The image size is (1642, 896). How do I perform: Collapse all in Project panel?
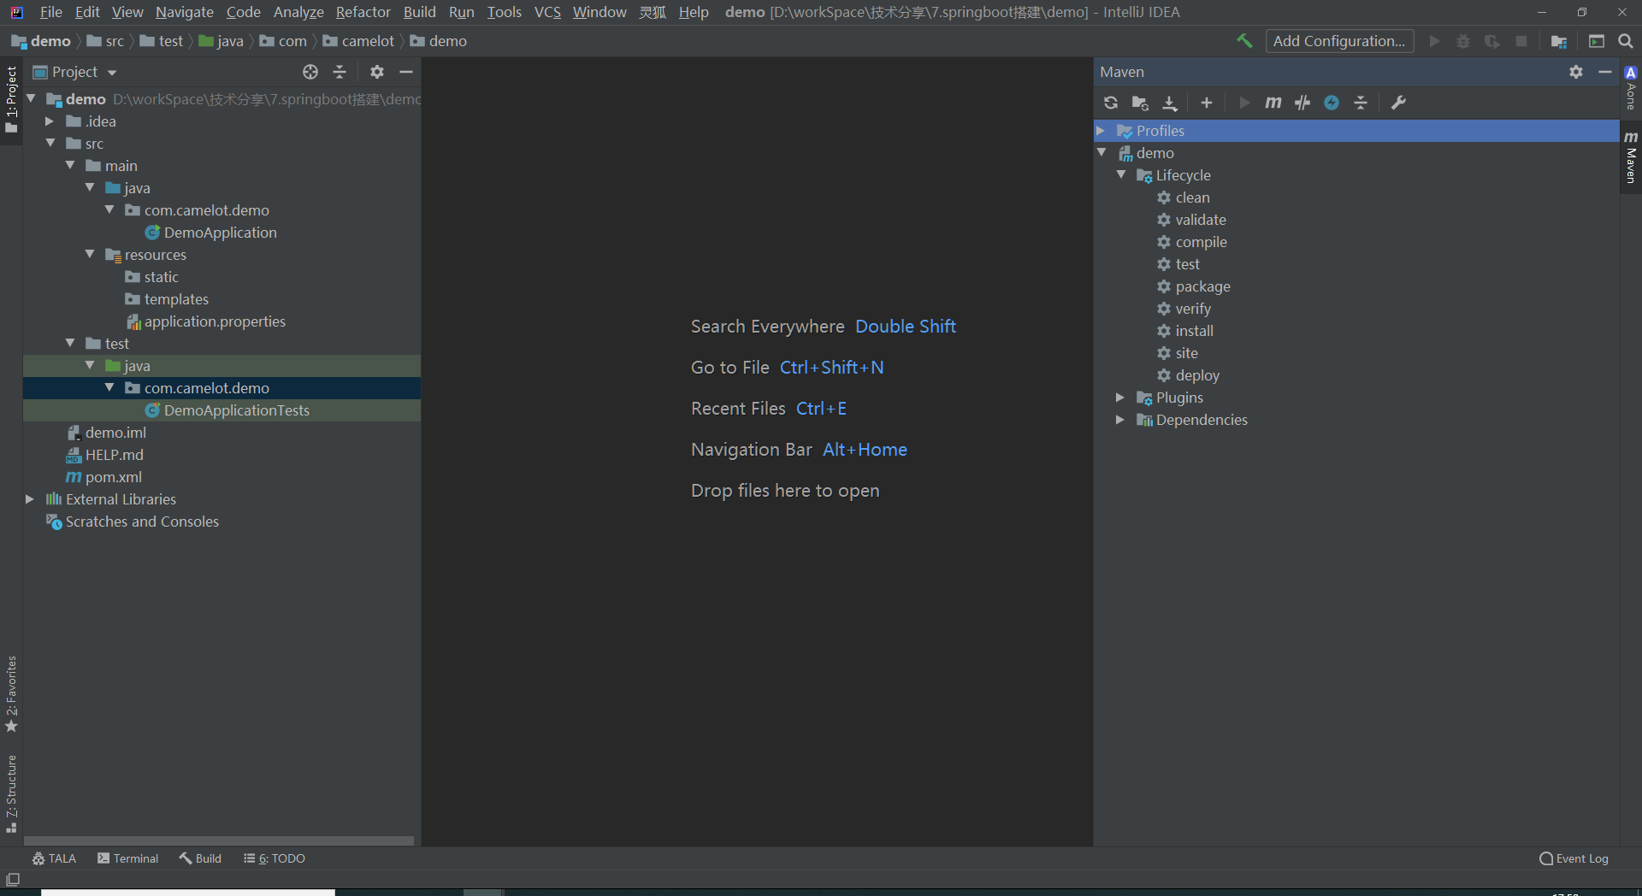point(340,72)
